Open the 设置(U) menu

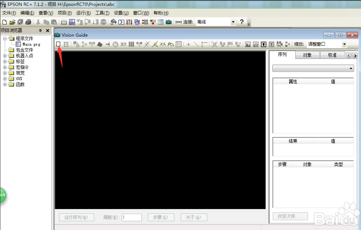(x=121, y=13)
